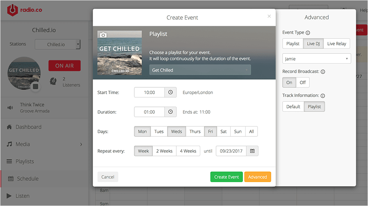Click the Start Time input field
The image size is (368, 206).
click(x=149, y=92)
